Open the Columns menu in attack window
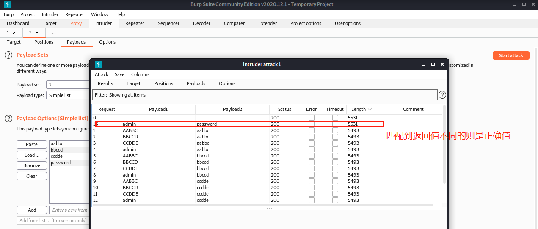 (x=140, y=74)
